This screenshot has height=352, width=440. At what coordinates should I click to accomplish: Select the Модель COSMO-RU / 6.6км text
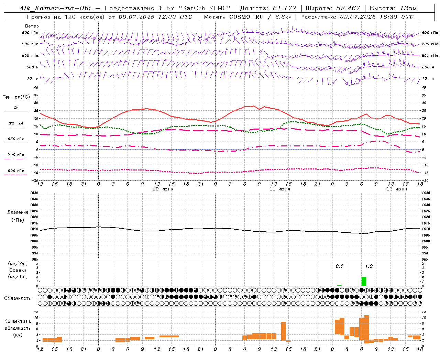(247, 17)
